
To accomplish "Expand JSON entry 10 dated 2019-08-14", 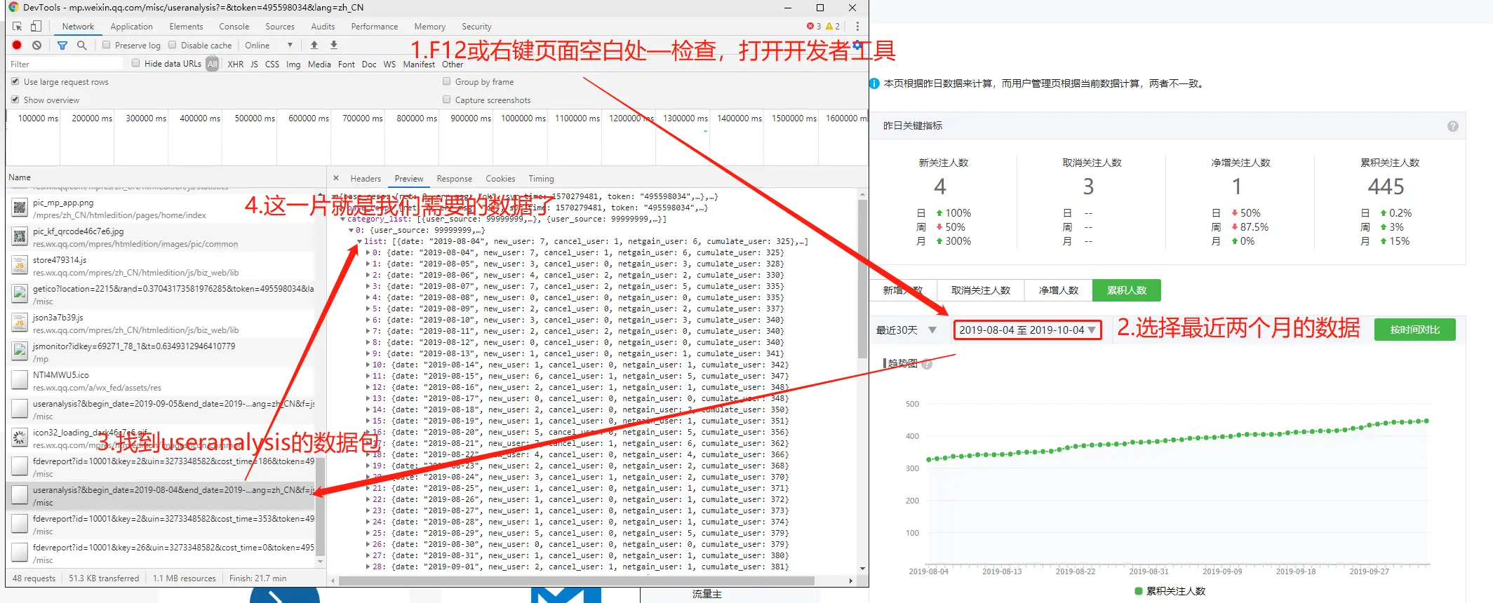I will pyautogui.click(x=368, y=365).
